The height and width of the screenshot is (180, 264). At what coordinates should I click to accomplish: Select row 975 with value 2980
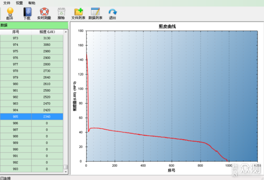32,51
